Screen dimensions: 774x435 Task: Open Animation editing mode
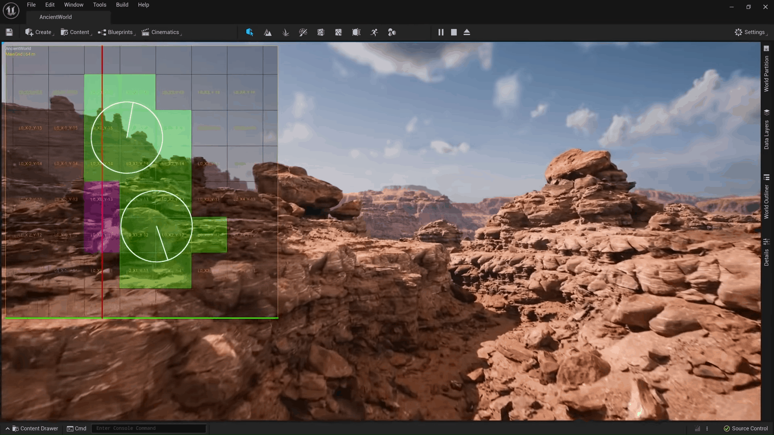tap(374, 32)
